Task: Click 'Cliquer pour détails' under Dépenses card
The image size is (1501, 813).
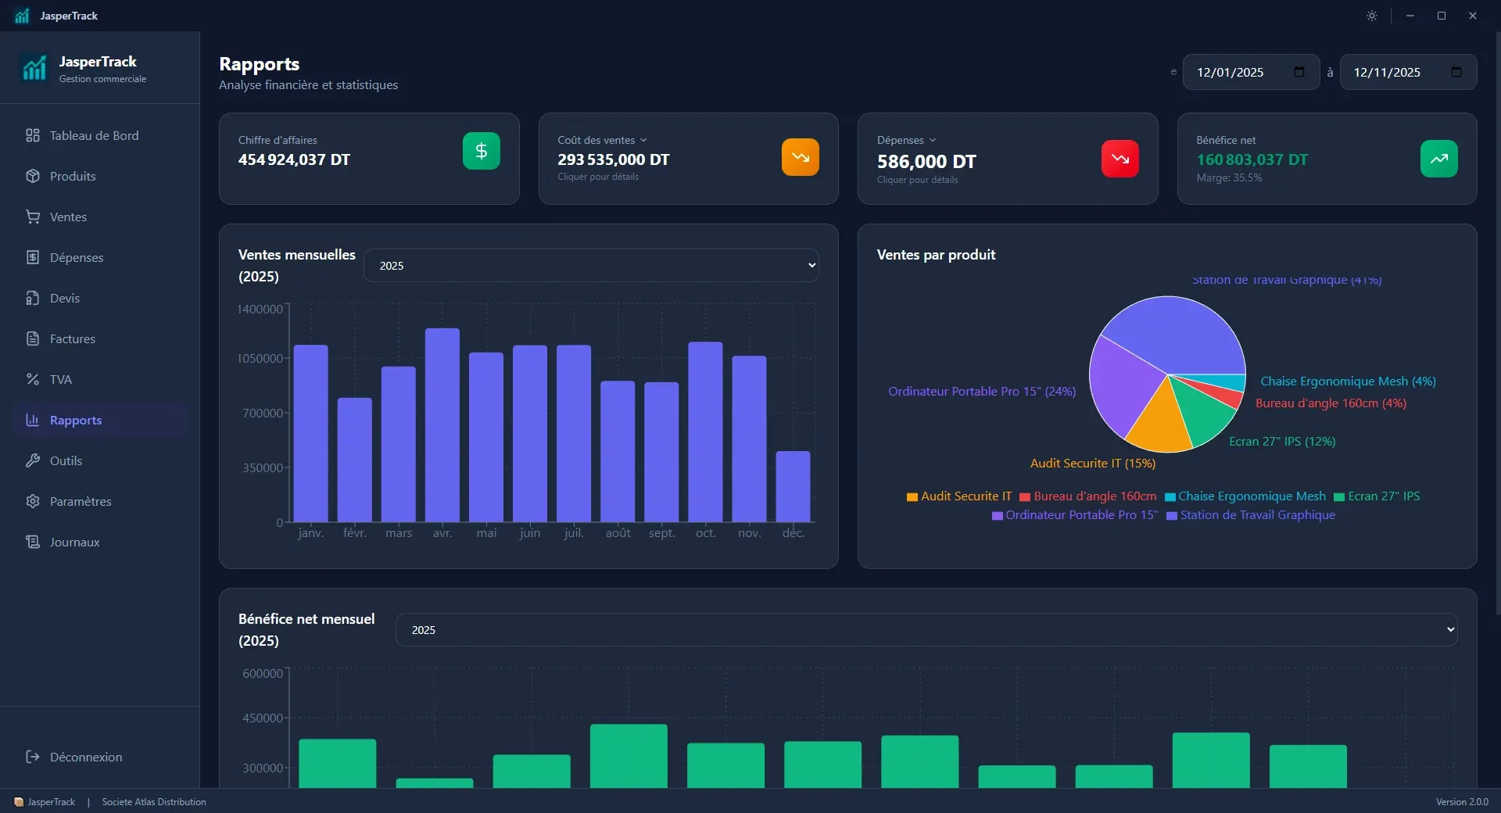Action: 917,180
